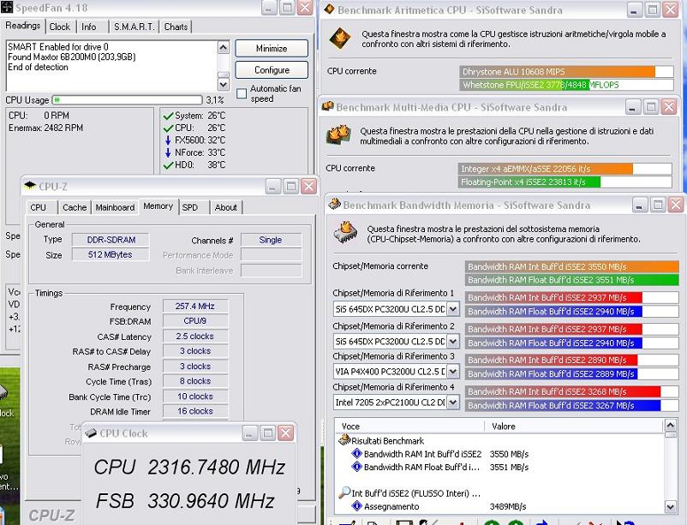The image size is (687, 525).
Task: Switch to the Readings tab in SpeedFan
Action: coord(23,26)
